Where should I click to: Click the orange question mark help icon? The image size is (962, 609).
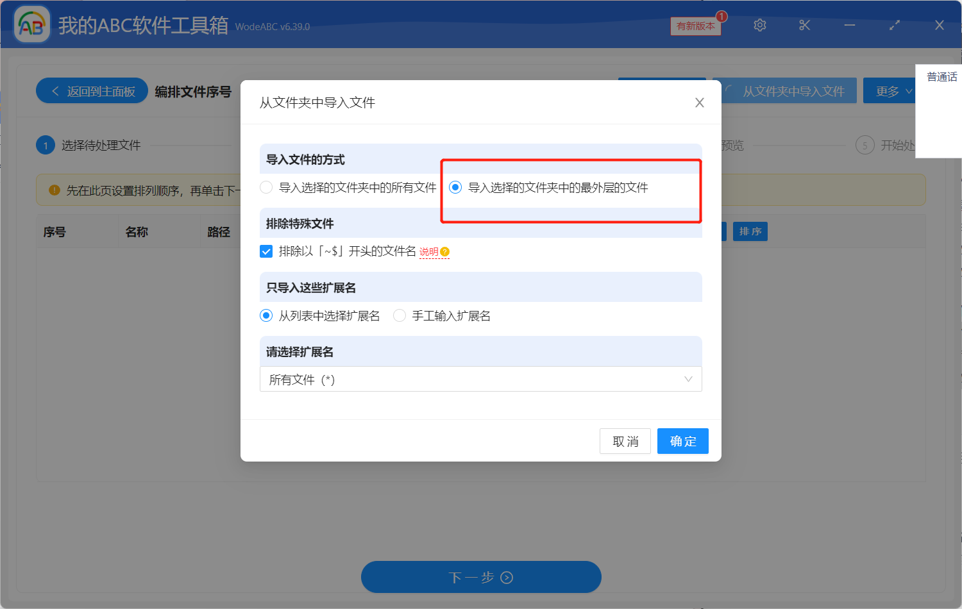point(445,252)
